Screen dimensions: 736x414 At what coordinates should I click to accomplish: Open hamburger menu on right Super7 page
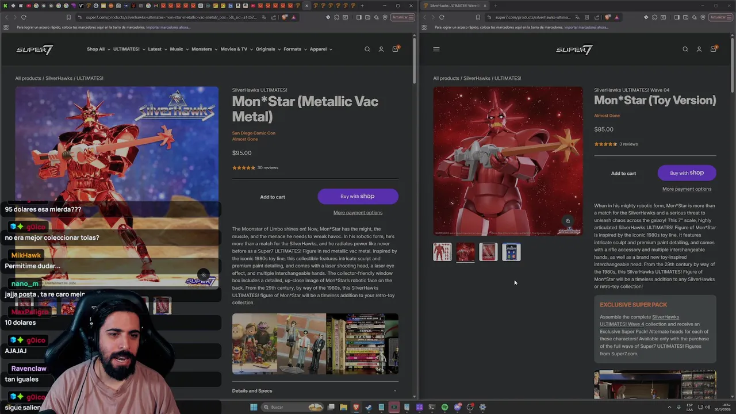coord(436,49)
